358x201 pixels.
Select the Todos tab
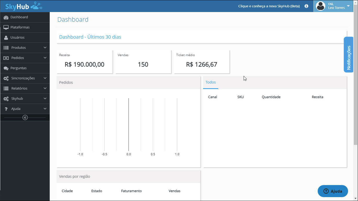pos(211,82)
